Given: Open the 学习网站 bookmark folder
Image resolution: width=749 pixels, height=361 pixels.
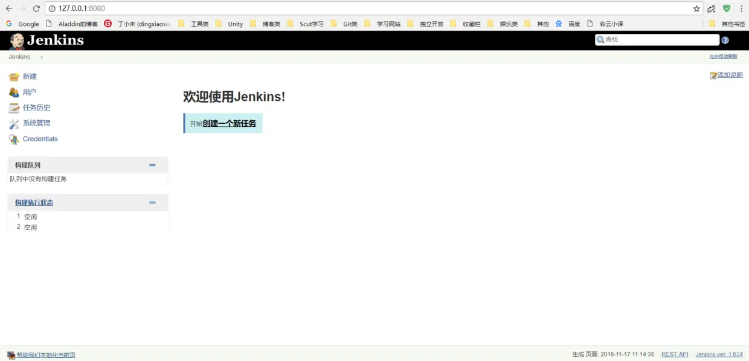Looking at the screenshot, I should (382, 24).
